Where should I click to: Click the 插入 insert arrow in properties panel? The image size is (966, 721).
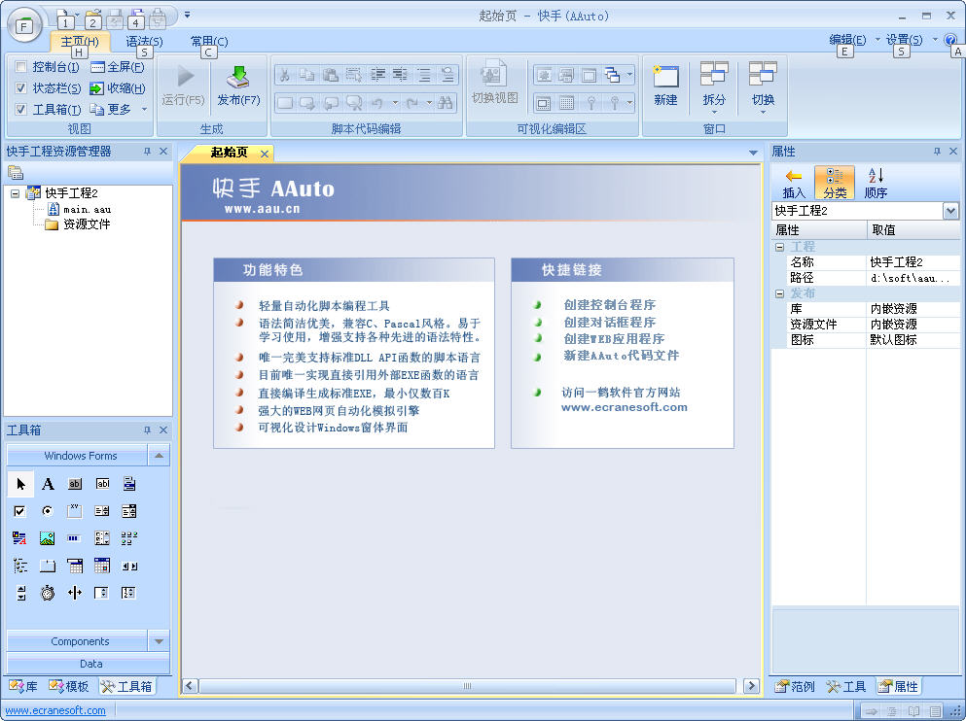[794, 177]
